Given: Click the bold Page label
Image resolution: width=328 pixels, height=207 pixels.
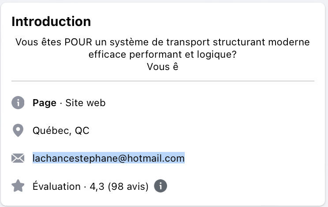Looking at the screenshot, I should pos(45,103).
